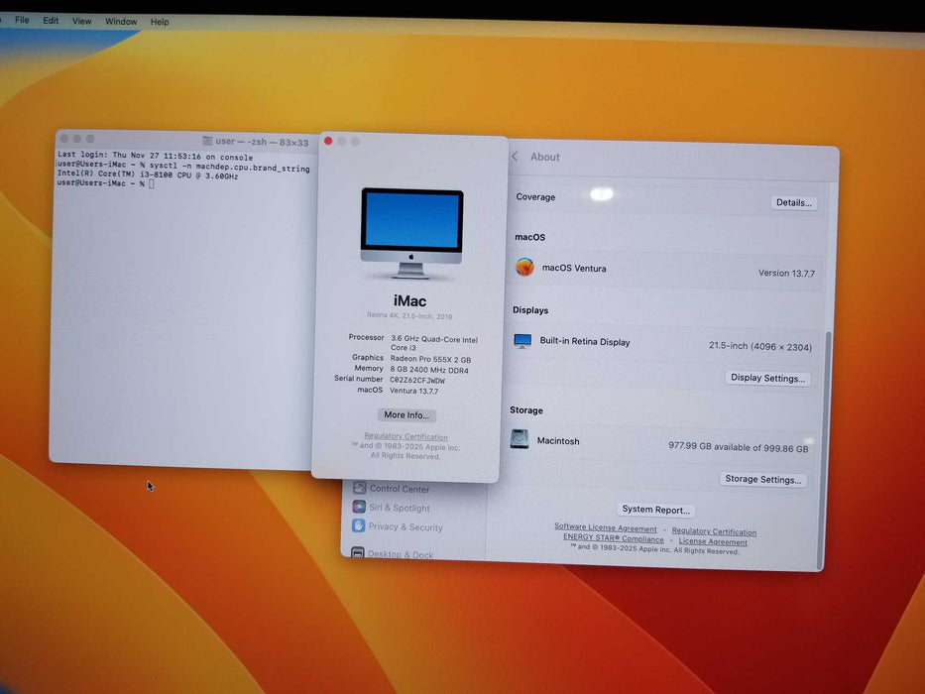Viewport: 925px width, 694px height.
Task: Open Display Settings...
Action: click(767, 378)
